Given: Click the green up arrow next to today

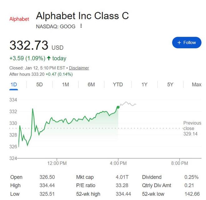Looking at the screenshot, I should click(x=49, y=59).
